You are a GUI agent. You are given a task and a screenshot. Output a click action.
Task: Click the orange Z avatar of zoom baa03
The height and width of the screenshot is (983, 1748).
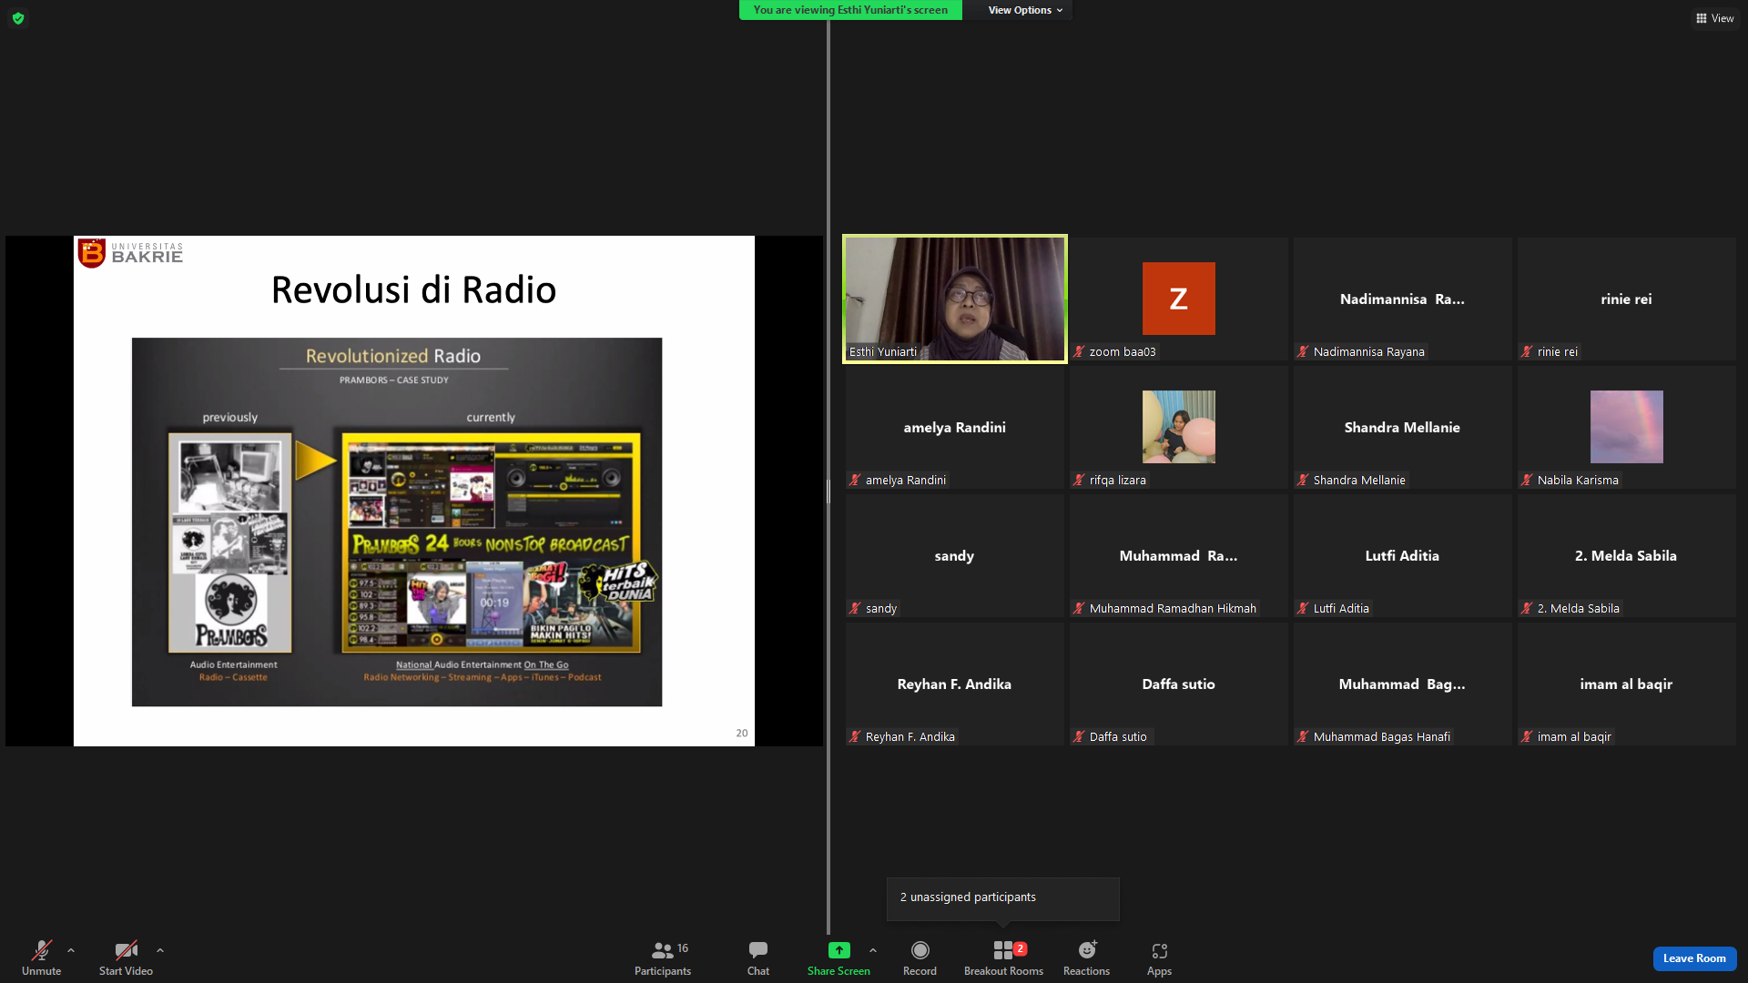tap(1178, 299)
